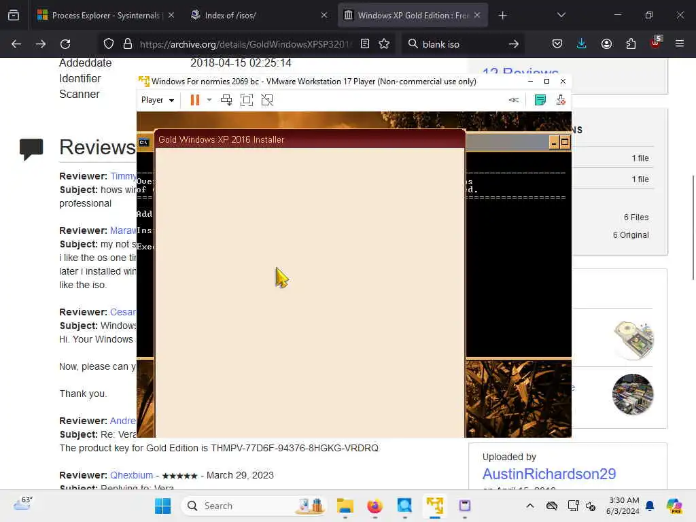Open the Save to Pocket icon
This screenshot has height=522, width=696.
point(557,44)
